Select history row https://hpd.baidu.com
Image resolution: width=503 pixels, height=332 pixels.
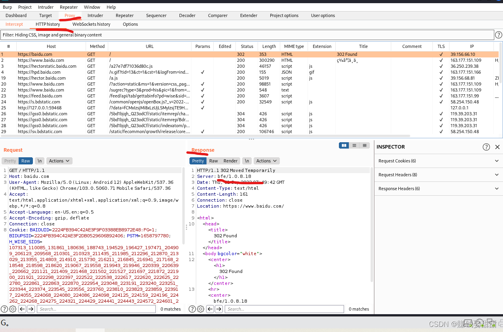pos(249,72)
